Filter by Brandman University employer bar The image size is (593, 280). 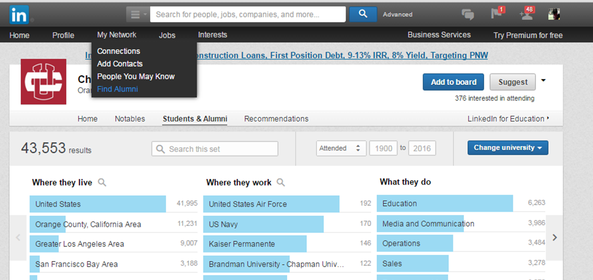pyautogui.click(x=287, y=264)
